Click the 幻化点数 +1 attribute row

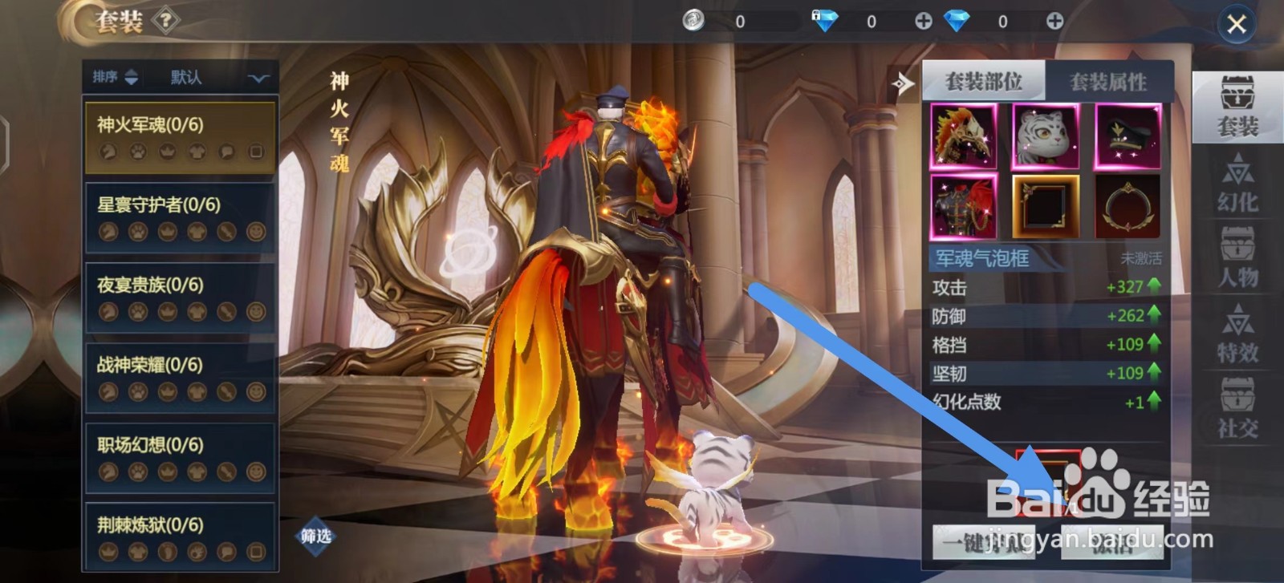tap(1046, 402)
